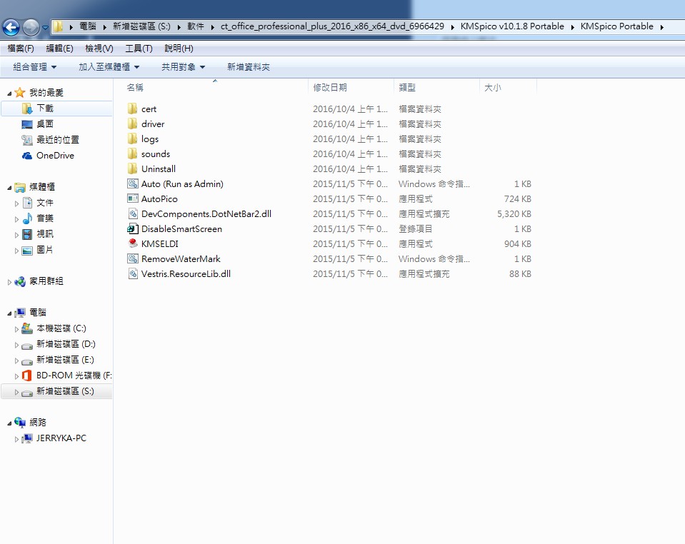The height and width of the screenshot is (544, 685).
Task: Click the 網路 network icon
Action: click(x=20, y=422)
